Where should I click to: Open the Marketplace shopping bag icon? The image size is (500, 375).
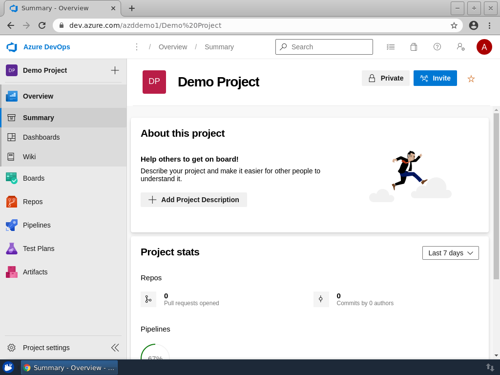[x=414, y=47]
